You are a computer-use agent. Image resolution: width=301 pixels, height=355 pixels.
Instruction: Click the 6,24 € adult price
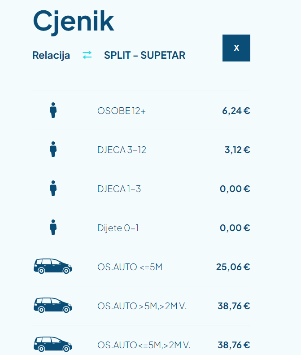click(x=236, y=111)
